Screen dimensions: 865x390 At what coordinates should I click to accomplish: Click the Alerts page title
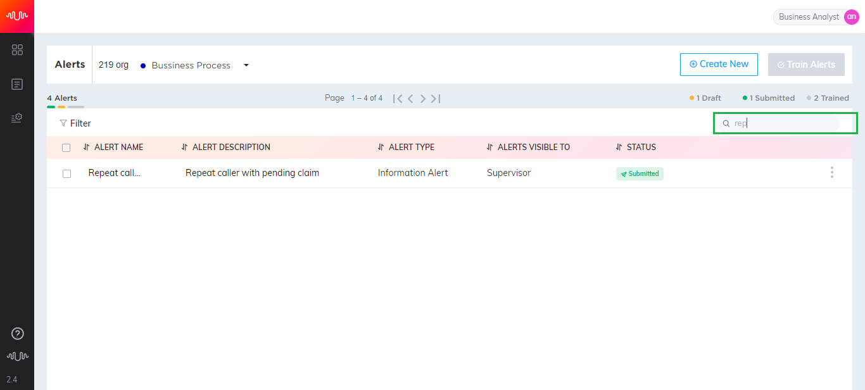[70, 65]
